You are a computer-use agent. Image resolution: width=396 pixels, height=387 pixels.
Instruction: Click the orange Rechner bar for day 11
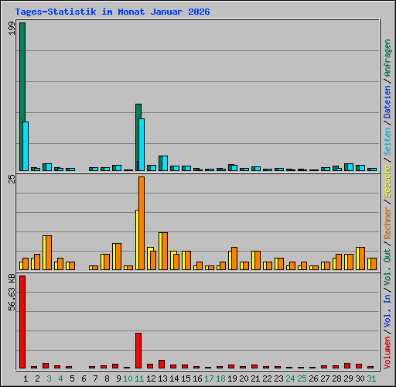tap(142, 224)
